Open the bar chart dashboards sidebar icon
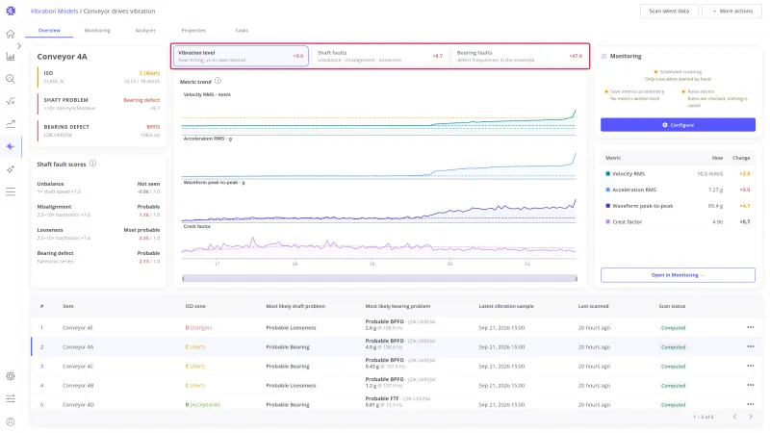The height and width of the screenshot is (433, 770). click(x=11, y=57)
